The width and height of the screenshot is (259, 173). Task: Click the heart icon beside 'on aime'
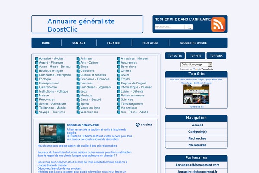tap(137, 125)
